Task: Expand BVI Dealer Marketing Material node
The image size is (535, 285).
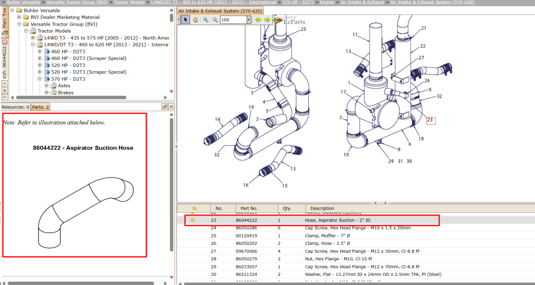Action: (x=19, y=18)
